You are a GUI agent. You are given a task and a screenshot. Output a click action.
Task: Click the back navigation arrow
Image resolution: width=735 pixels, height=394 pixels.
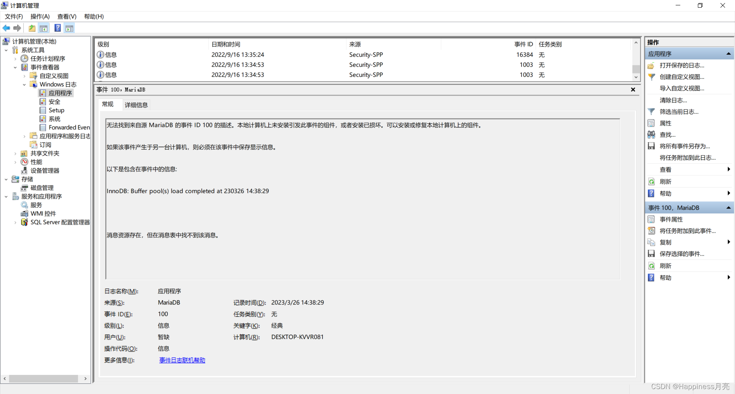(6, 28)
